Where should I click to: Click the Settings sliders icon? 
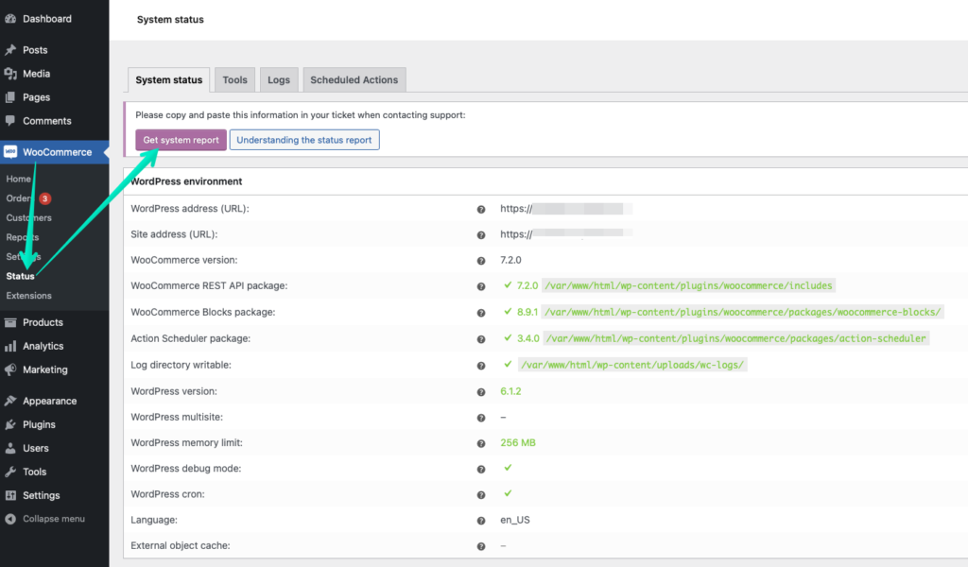tap(10, 495)
